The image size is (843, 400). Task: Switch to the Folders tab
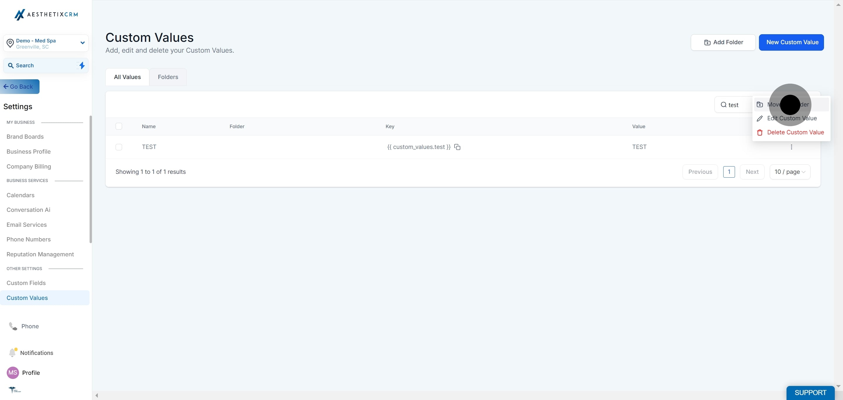[x=168, y=77]
